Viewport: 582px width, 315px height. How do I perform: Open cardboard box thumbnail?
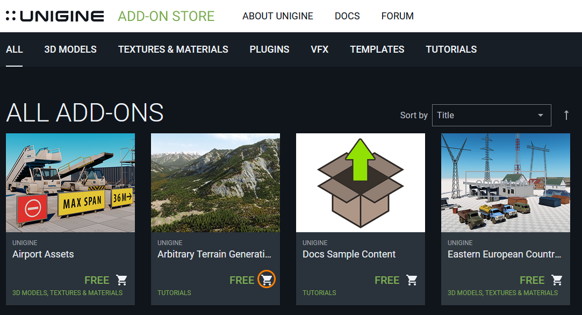click(361, 183)
